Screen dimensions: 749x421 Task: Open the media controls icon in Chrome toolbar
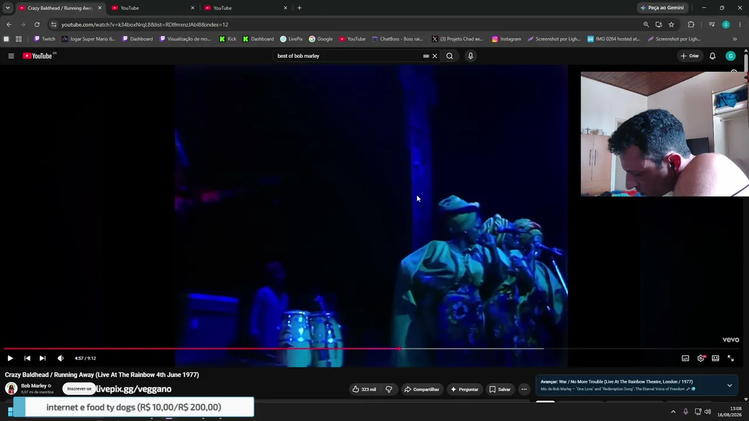(712, 25)
